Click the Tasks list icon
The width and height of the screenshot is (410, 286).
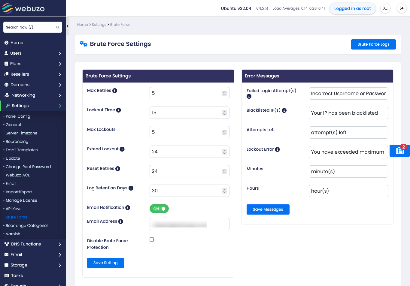7,275
